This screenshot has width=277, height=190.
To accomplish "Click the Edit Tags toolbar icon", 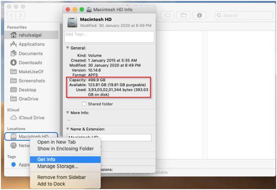I will tap(167, 16).
